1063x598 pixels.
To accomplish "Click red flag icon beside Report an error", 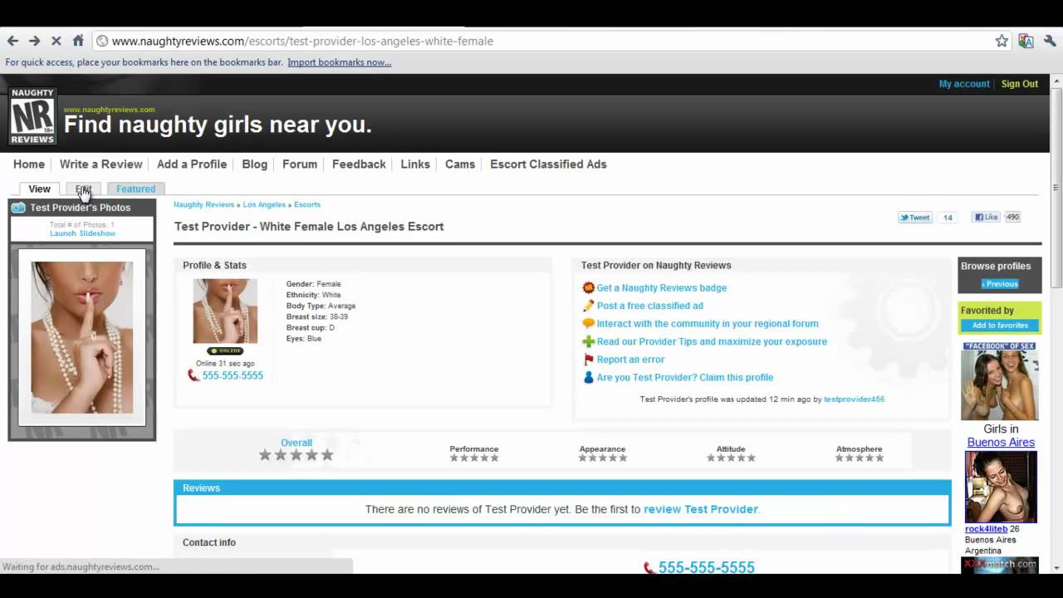I will tap(588, 360).
